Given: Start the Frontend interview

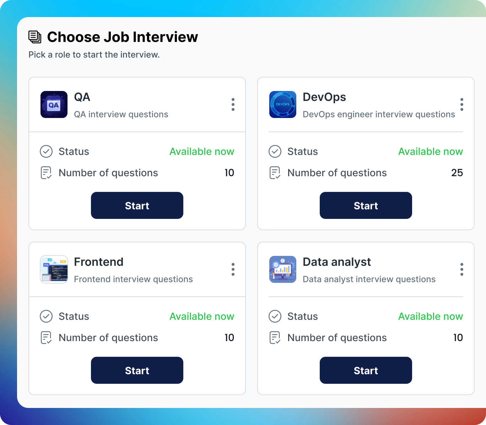Looking at the screenshot, I should (137, 370).
